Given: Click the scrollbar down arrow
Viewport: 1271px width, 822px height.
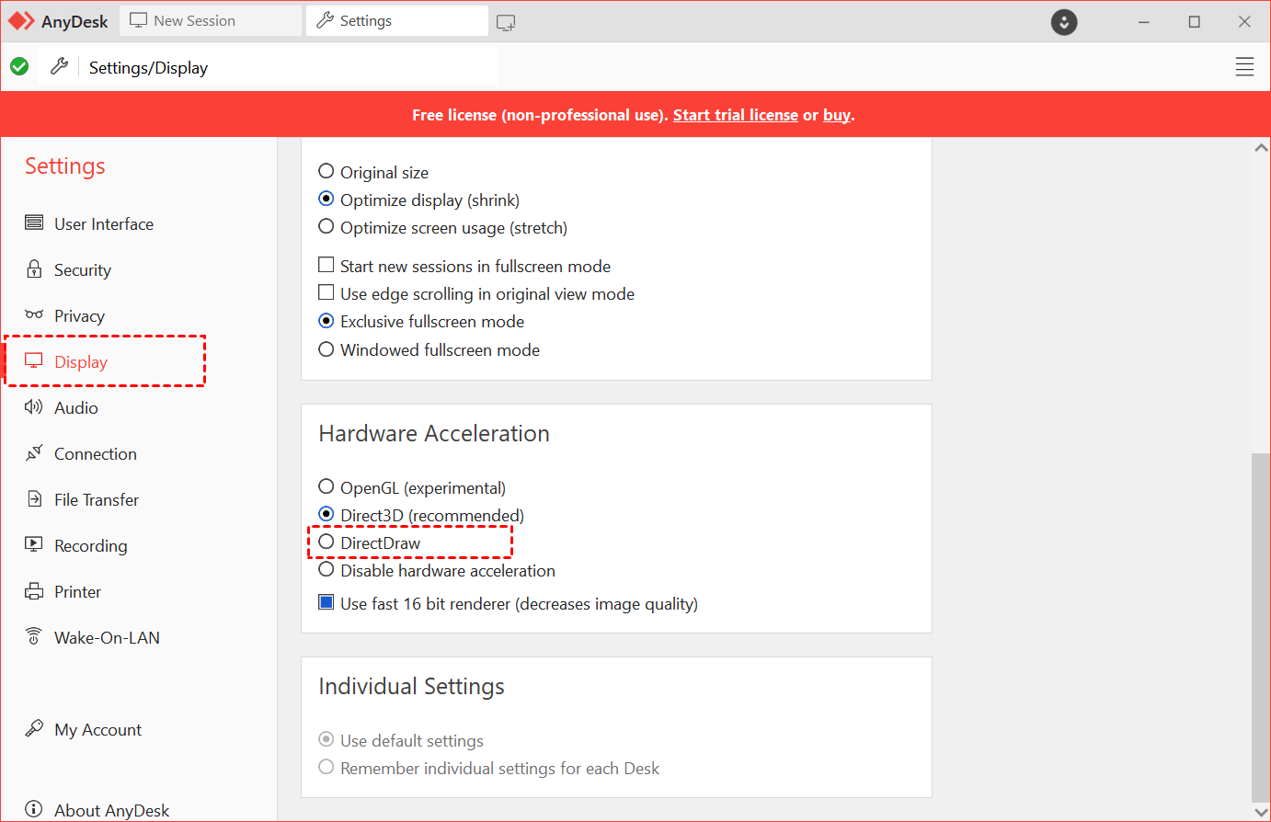Looking at the screenshot, I should click(1261, 812).
